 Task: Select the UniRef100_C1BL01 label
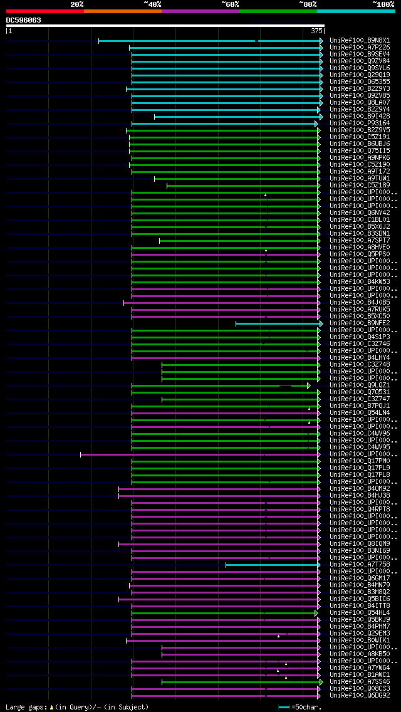point(360,220)
